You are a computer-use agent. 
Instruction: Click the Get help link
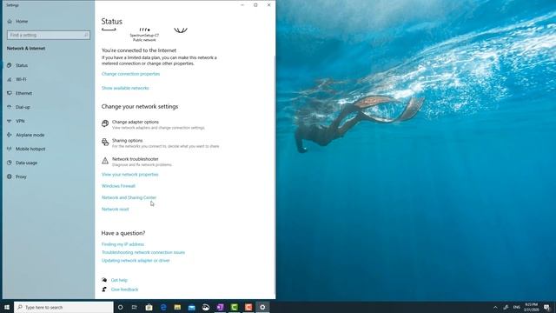point(119,280)
